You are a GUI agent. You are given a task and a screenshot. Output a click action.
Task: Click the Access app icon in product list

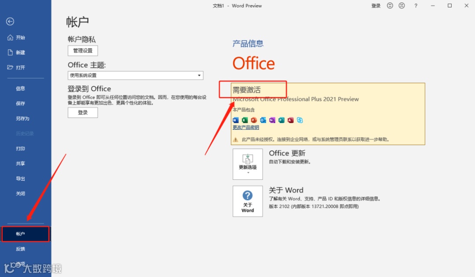click(x=291, y=120)
